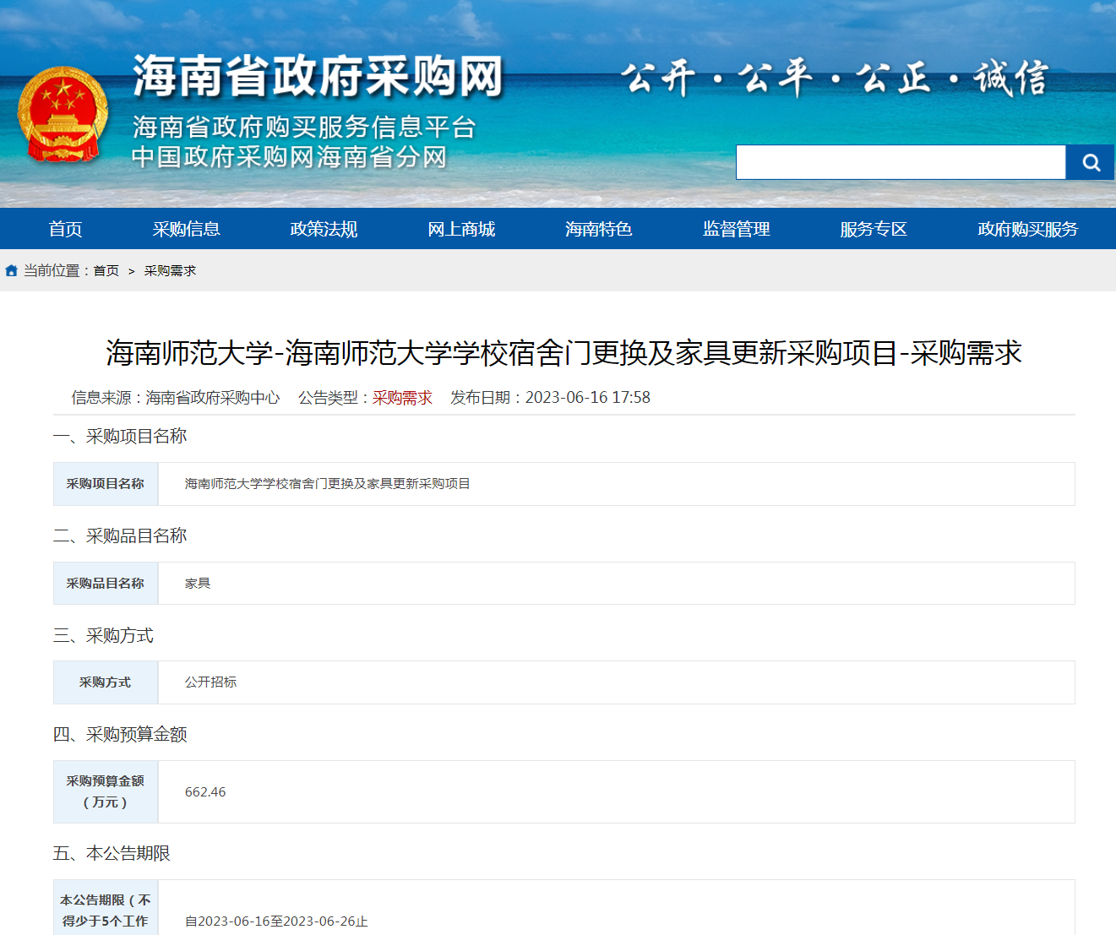
Task: Click the item value 家具
Action: 198,584
